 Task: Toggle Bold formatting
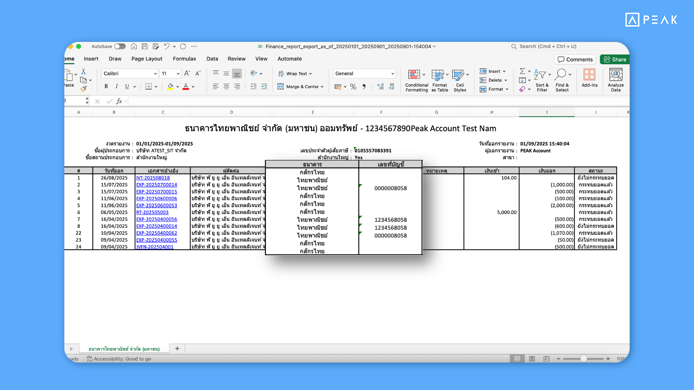coord(106,86)
